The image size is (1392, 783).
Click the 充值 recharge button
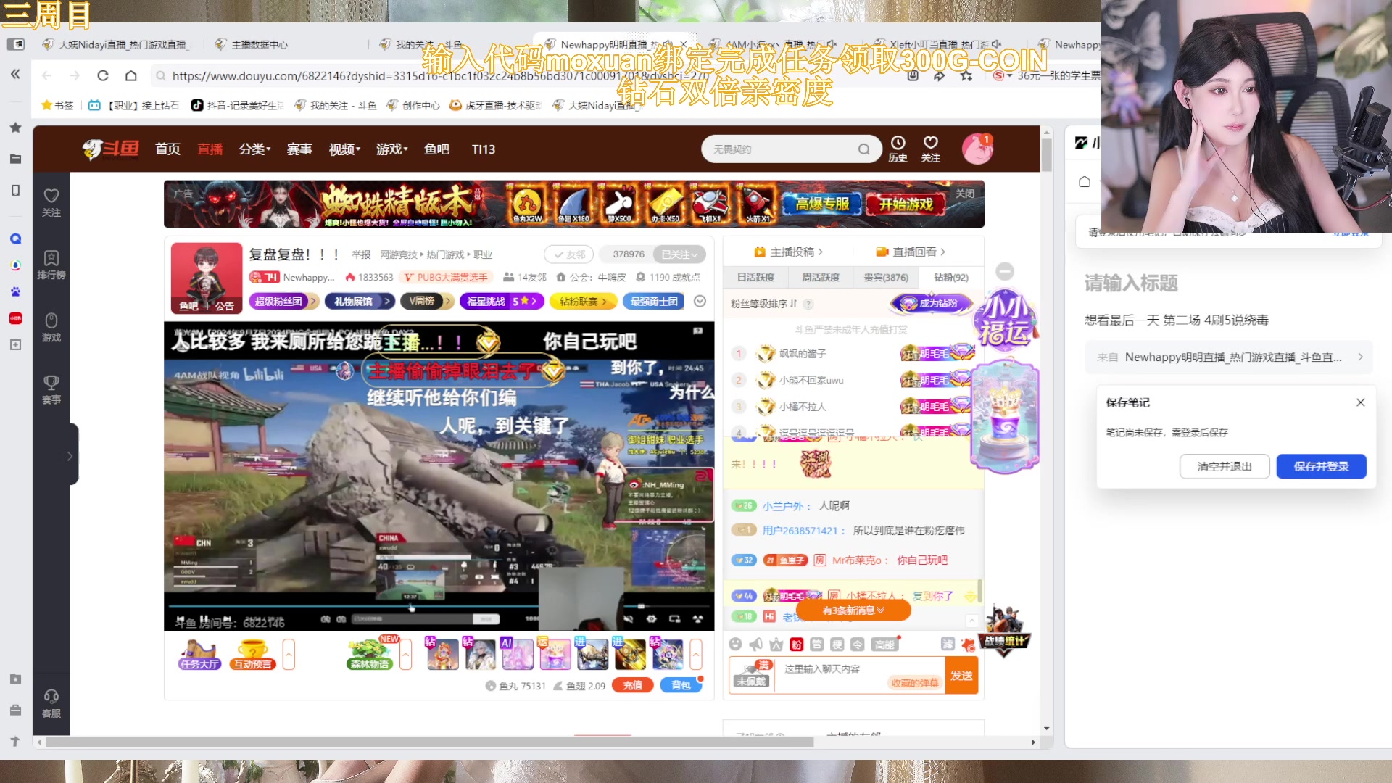pos(632,685)
